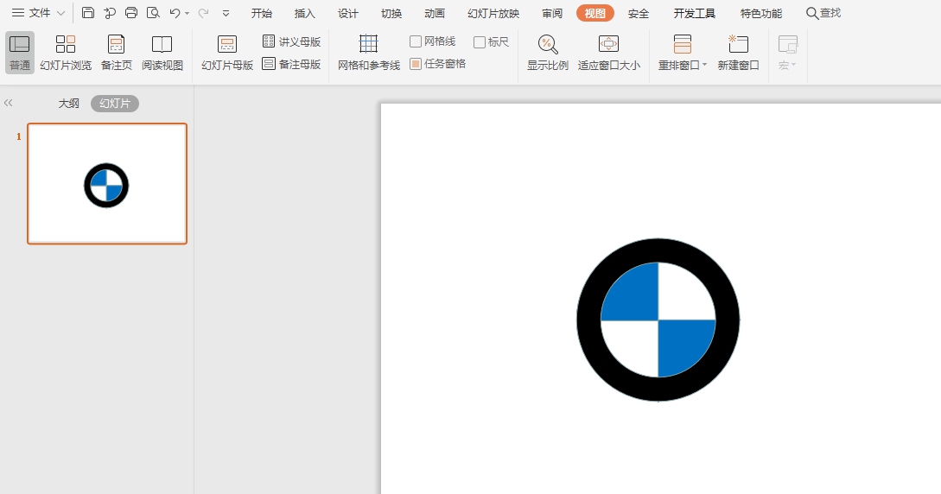
Task: Click 适应窗口大小 fit to window
Action: [608, 53]
